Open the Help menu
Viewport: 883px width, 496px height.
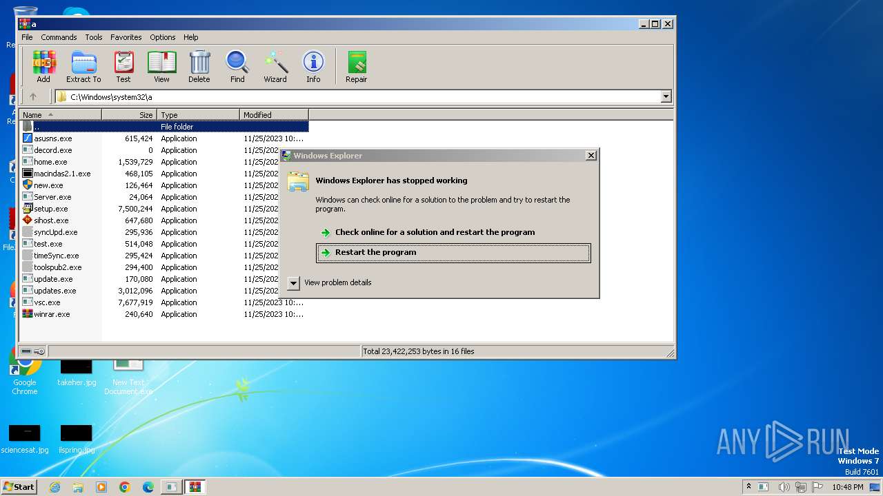click(191, 37)
